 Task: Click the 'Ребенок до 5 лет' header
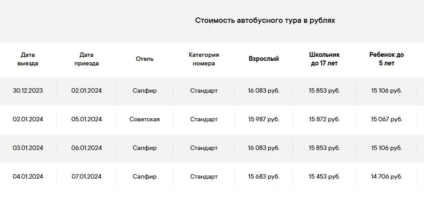coord(387,59)
